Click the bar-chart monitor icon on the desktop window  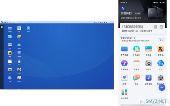[x=19, y=53]
